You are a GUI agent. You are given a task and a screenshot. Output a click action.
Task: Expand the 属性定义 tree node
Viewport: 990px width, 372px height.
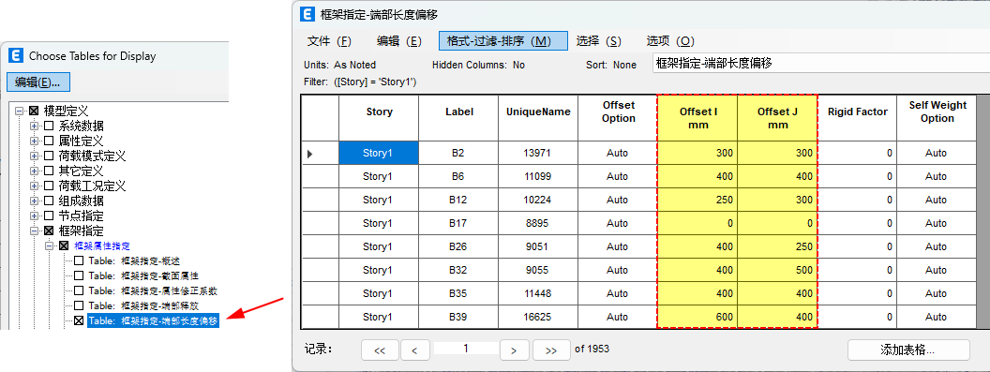coord(34,141)
